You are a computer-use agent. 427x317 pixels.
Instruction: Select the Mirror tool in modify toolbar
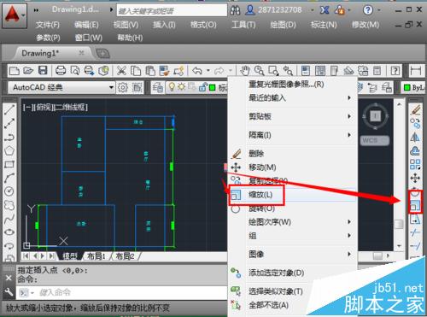415,138
